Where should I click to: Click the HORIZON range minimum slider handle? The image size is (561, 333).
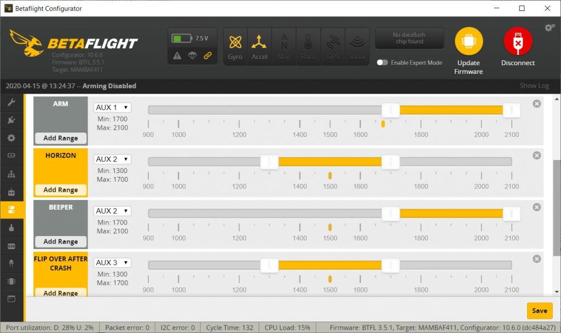[269, 162]
